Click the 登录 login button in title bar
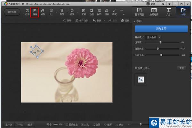This screenshot has width=192, height=128. pyautogui.click(x=151, y=4)
